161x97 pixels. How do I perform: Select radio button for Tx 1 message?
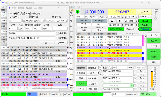pos(135,71)
